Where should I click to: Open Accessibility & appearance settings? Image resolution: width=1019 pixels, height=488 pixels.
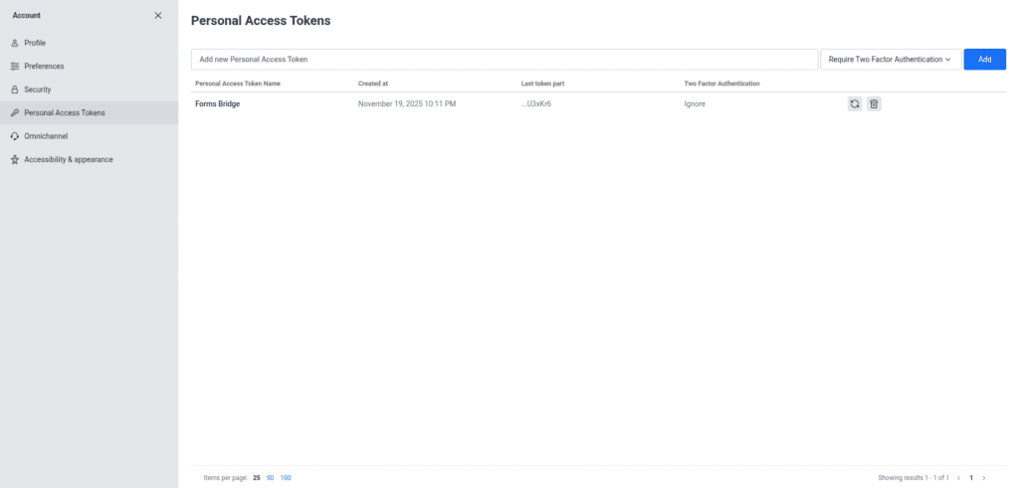pos(89,160)
